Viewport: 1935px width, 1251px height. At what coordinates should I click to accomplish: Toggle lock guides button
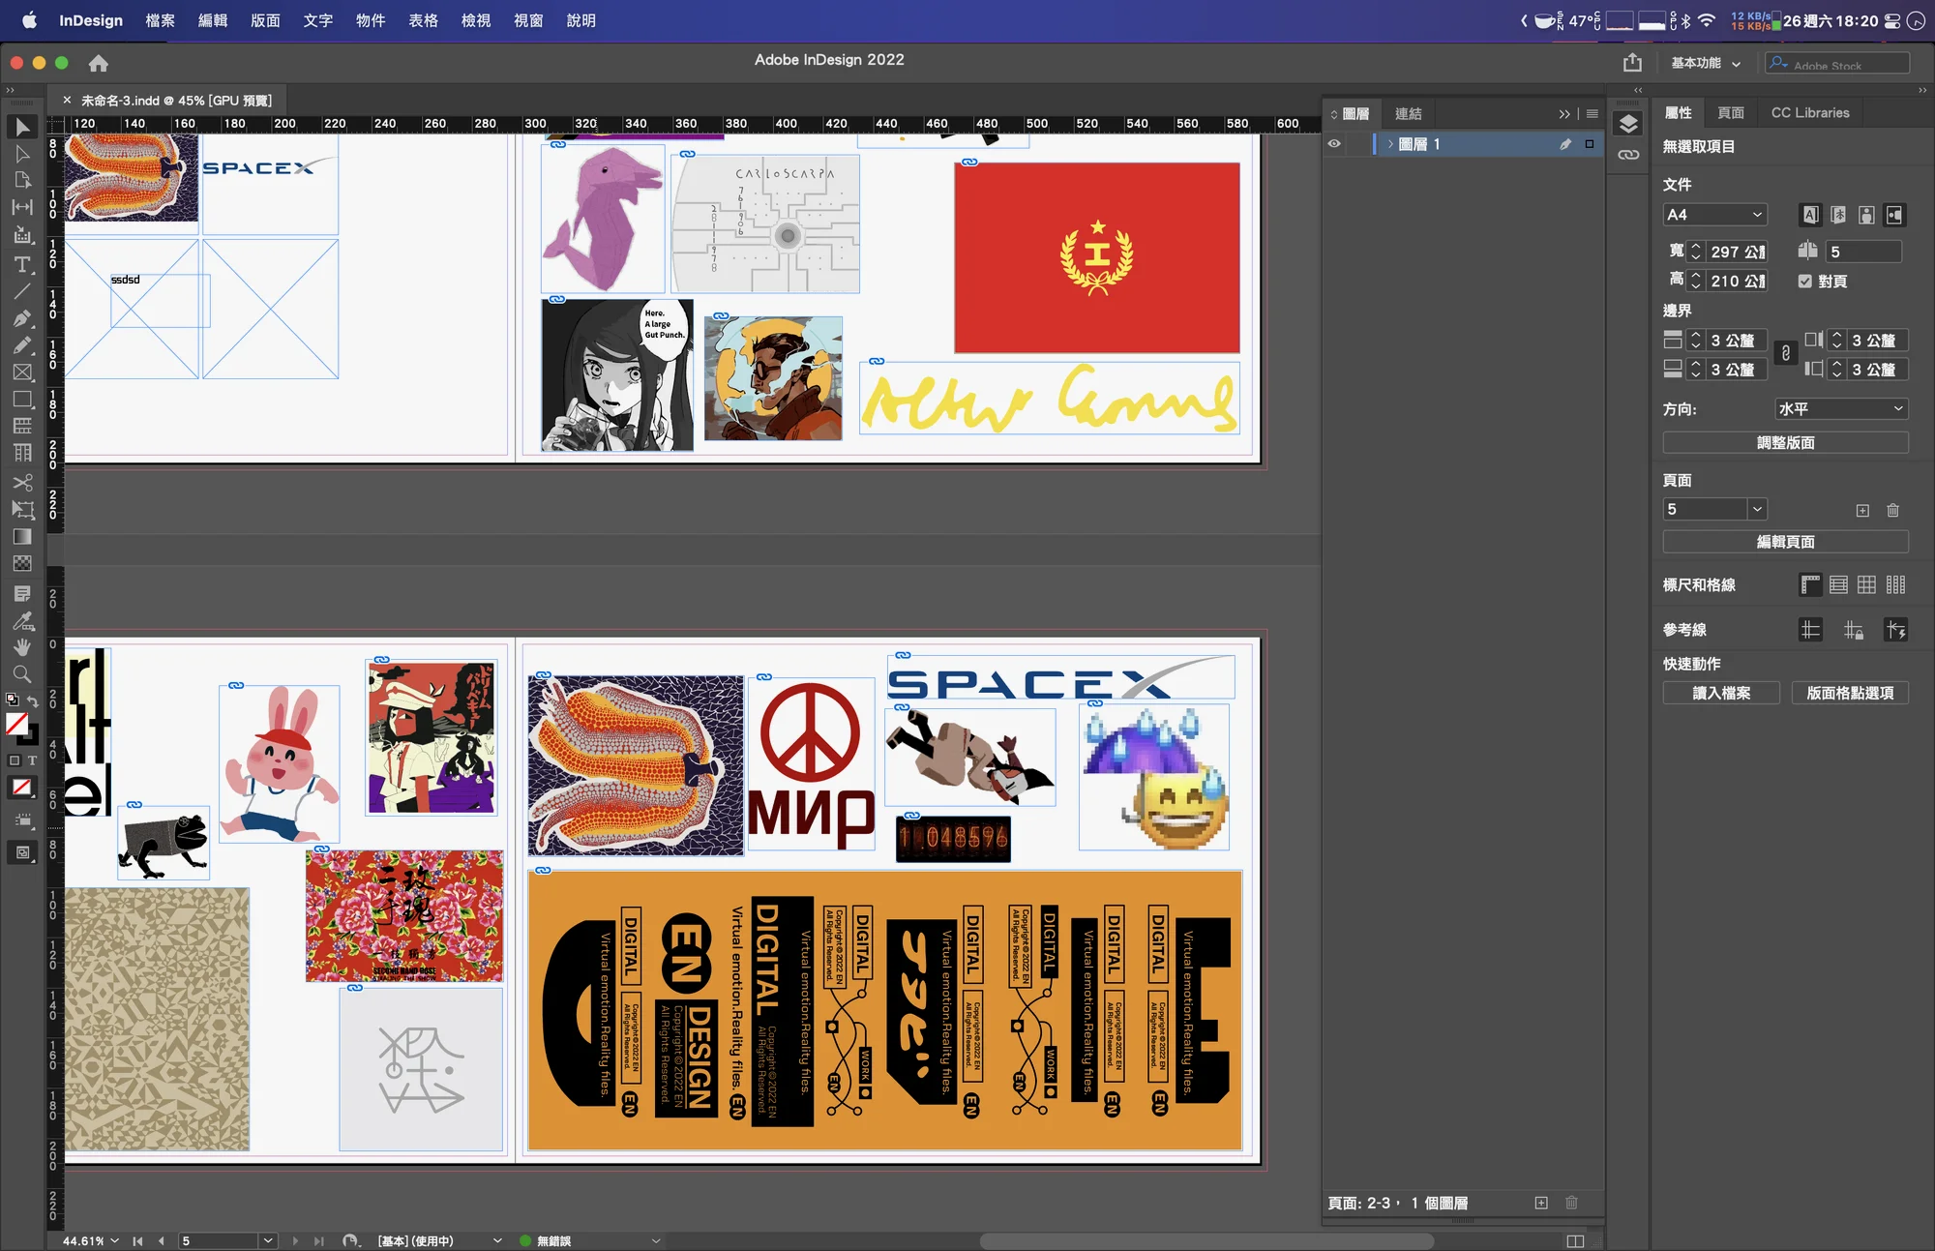point(1853,631)
